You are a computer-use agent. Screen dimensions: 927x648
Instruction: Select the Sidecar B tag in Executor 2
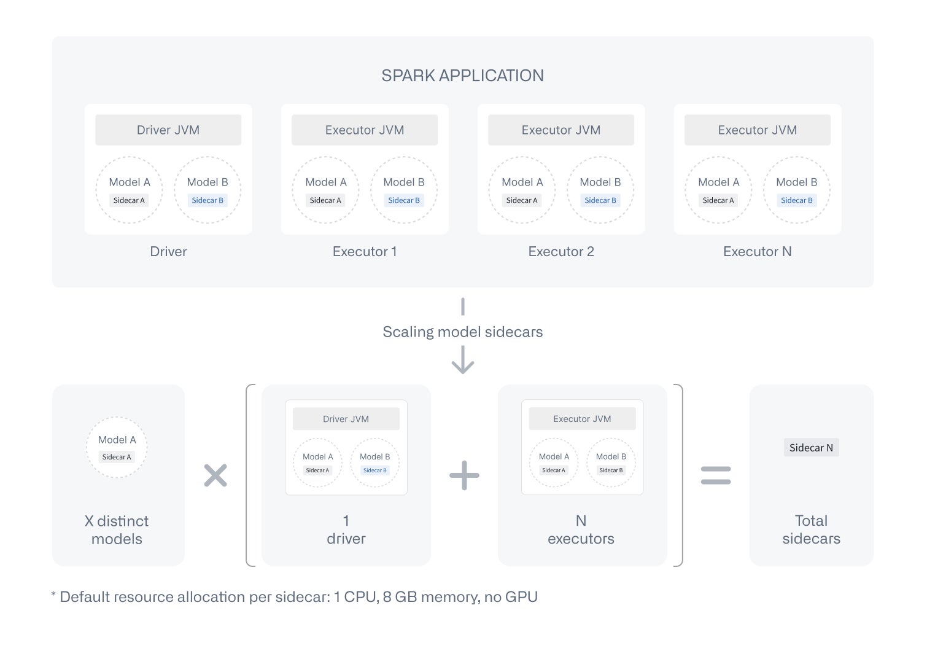tap(600, 200)
